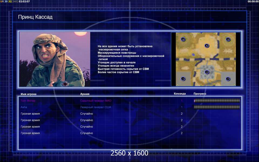Screen dimensions: 259x162
Task: Click the 'Прогресс' column header
Action: click(x=200, y=94)
